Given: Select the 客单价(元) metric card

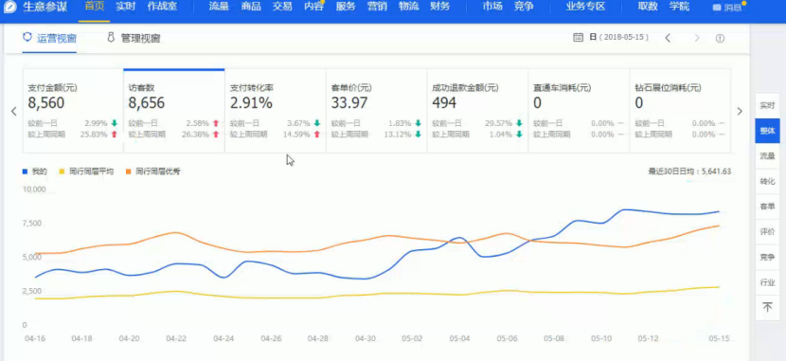Looking at the screenshot, I should coord(377,111).
